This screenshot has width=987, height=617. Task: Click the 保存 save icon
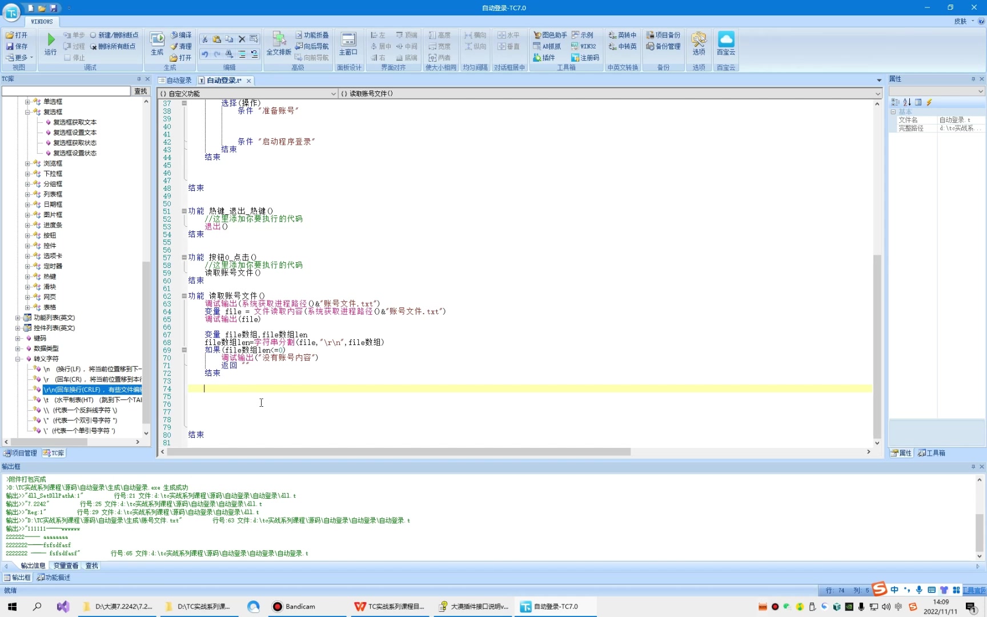coord(17,46)
